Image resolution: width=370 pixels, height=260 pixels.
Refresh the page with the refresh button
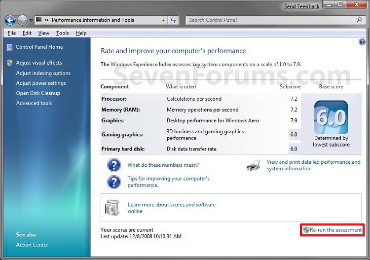[173, 20]
